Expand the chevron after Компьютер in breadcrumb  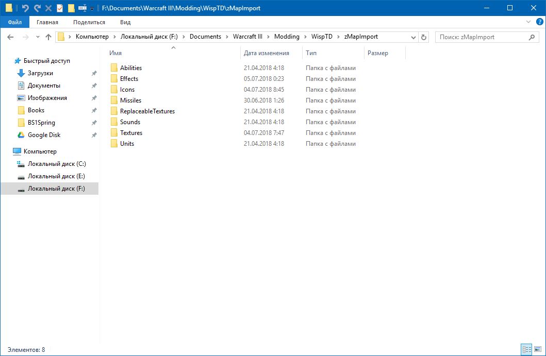pyautogui.click(x=114, y=37)
